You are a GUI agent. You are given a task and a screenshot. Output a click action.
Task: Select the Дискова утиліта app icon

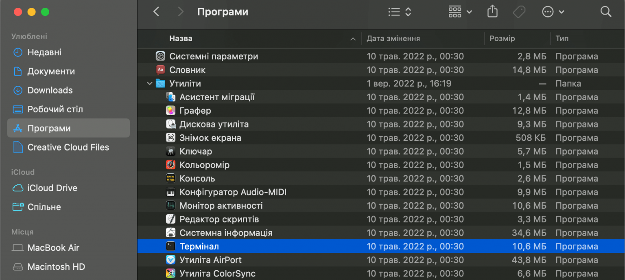coord(170,124)
